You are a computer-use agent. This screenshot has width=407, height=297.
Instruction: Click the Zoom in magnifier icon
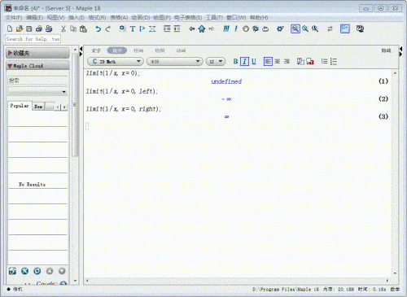[x=305, y=28]
